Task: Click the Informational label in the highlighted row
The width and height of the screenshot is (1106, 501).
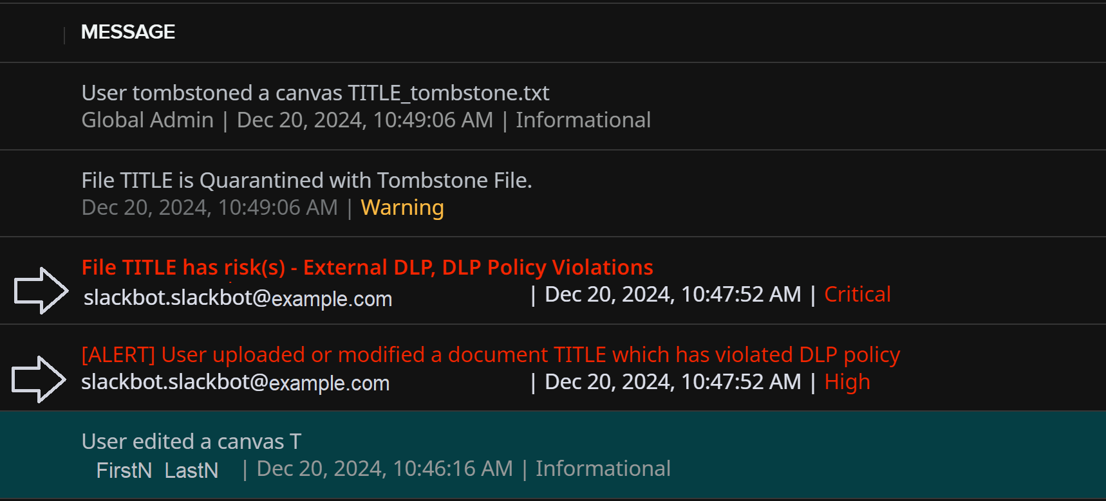Action: (603, 469)
